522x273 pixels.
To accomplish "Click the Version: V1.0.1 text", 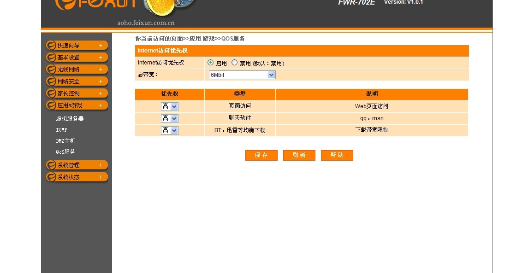I will coord(403,2).
